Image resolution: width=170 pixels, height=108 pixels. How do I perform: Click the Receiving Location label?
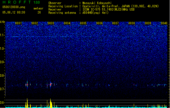pos(63,6)
